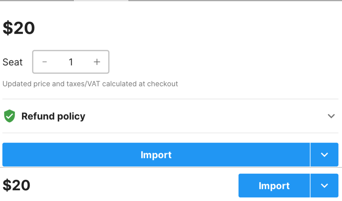Click the light segment in top bar
The height and width of the screenshot is (201, 342).
tap(101, 1)
